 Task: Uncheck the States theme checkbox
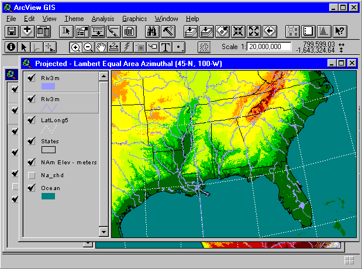click(32, 141)
